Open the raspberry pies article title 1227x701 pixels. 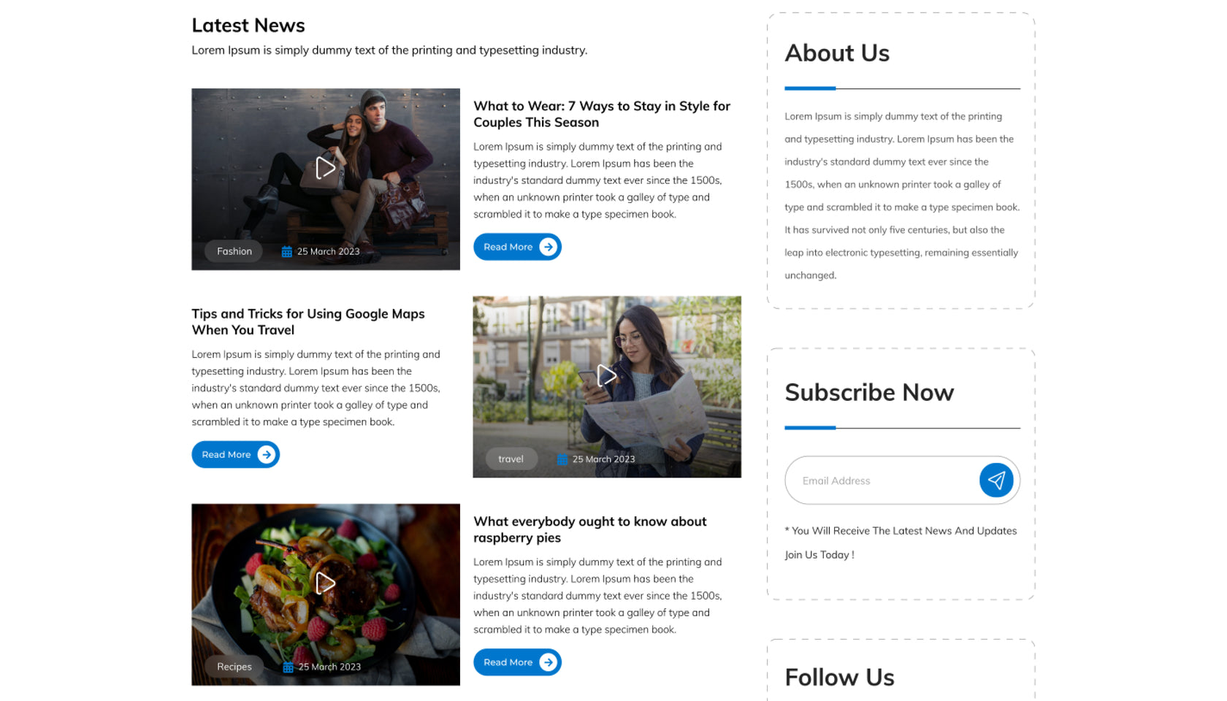[x=590, y=529]
